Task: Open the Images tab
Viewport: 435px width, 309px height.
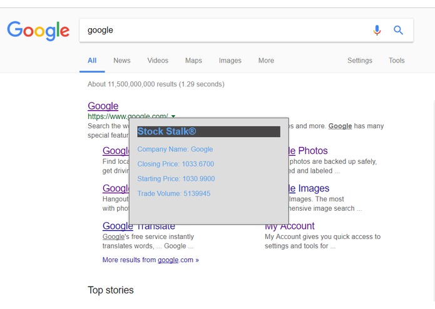Action: tap(230, 61)
